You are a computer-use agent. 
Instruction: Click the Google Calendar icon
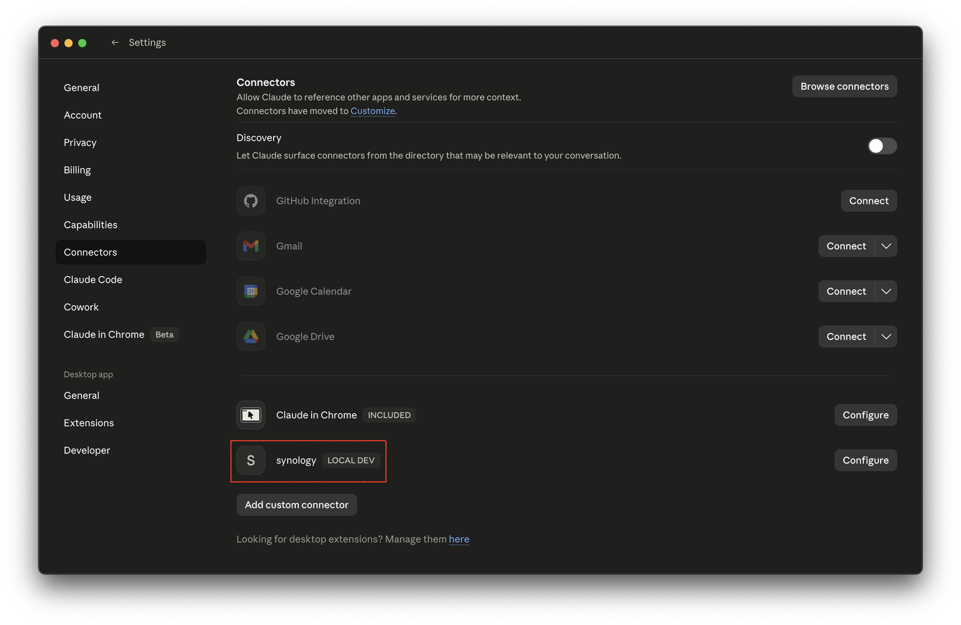click(251, 291)
